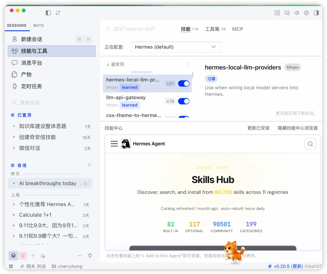Click 隐藏技能中心浏览器 button
The height and width of the screenshot is (274, 327).
298,128
